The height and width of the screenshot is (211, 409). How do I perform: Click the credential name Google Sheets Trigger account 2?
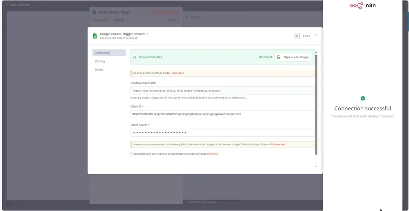click(124, 34)
